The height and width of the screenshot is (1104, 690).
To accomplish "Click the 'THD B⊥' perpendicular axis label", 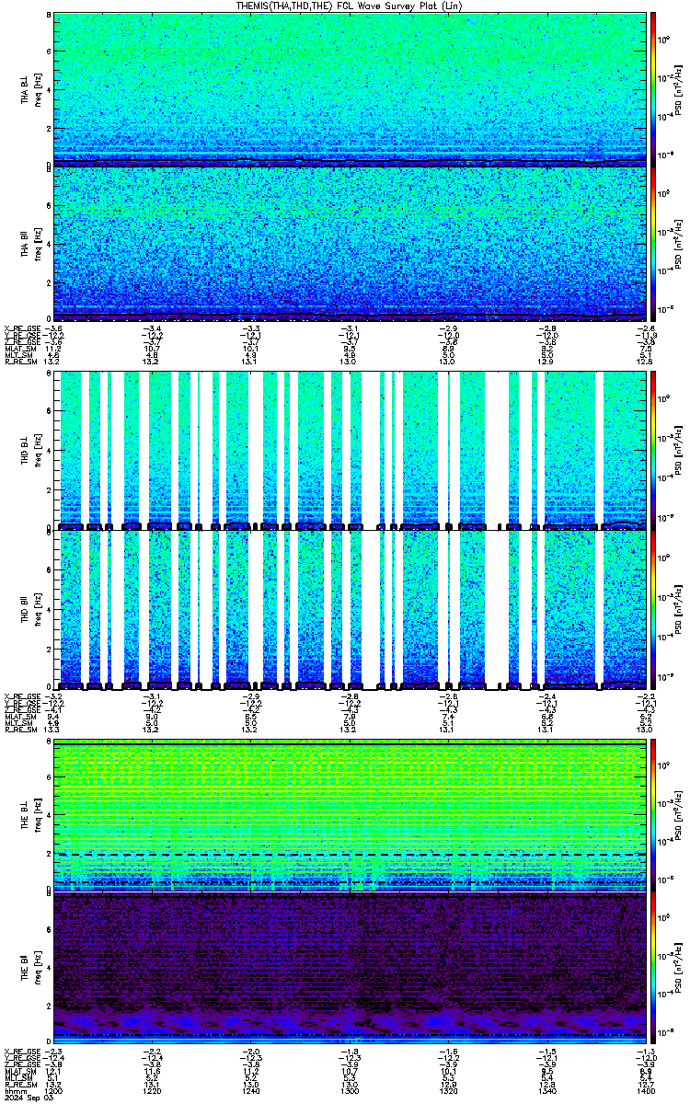I will pos(26,449).
